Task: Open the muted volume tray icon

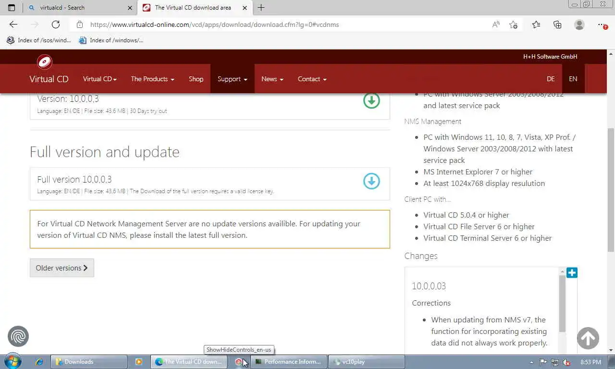Action: click(x=566, y=362)
